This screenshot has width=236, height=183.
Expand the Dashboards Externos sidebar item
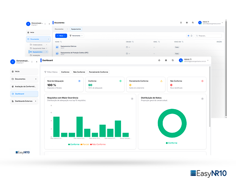point(36,101)
